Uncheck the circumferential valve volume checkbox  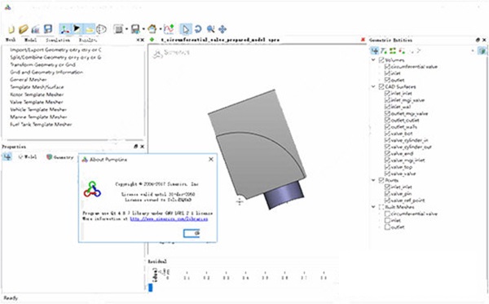click(x=387, y=66)
